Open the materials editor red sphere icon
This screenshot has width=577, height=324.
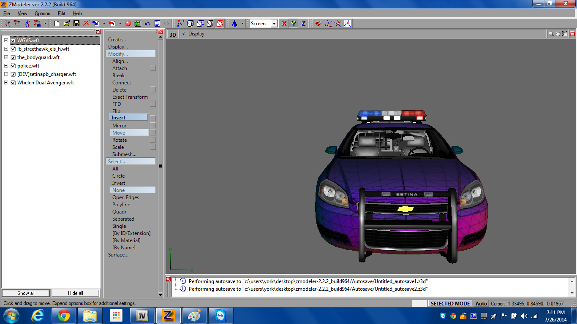point(128,24)
